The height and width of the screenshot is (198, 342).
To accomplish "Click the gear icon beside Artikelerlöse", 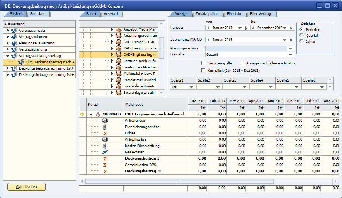I will (x=105, y=121).
